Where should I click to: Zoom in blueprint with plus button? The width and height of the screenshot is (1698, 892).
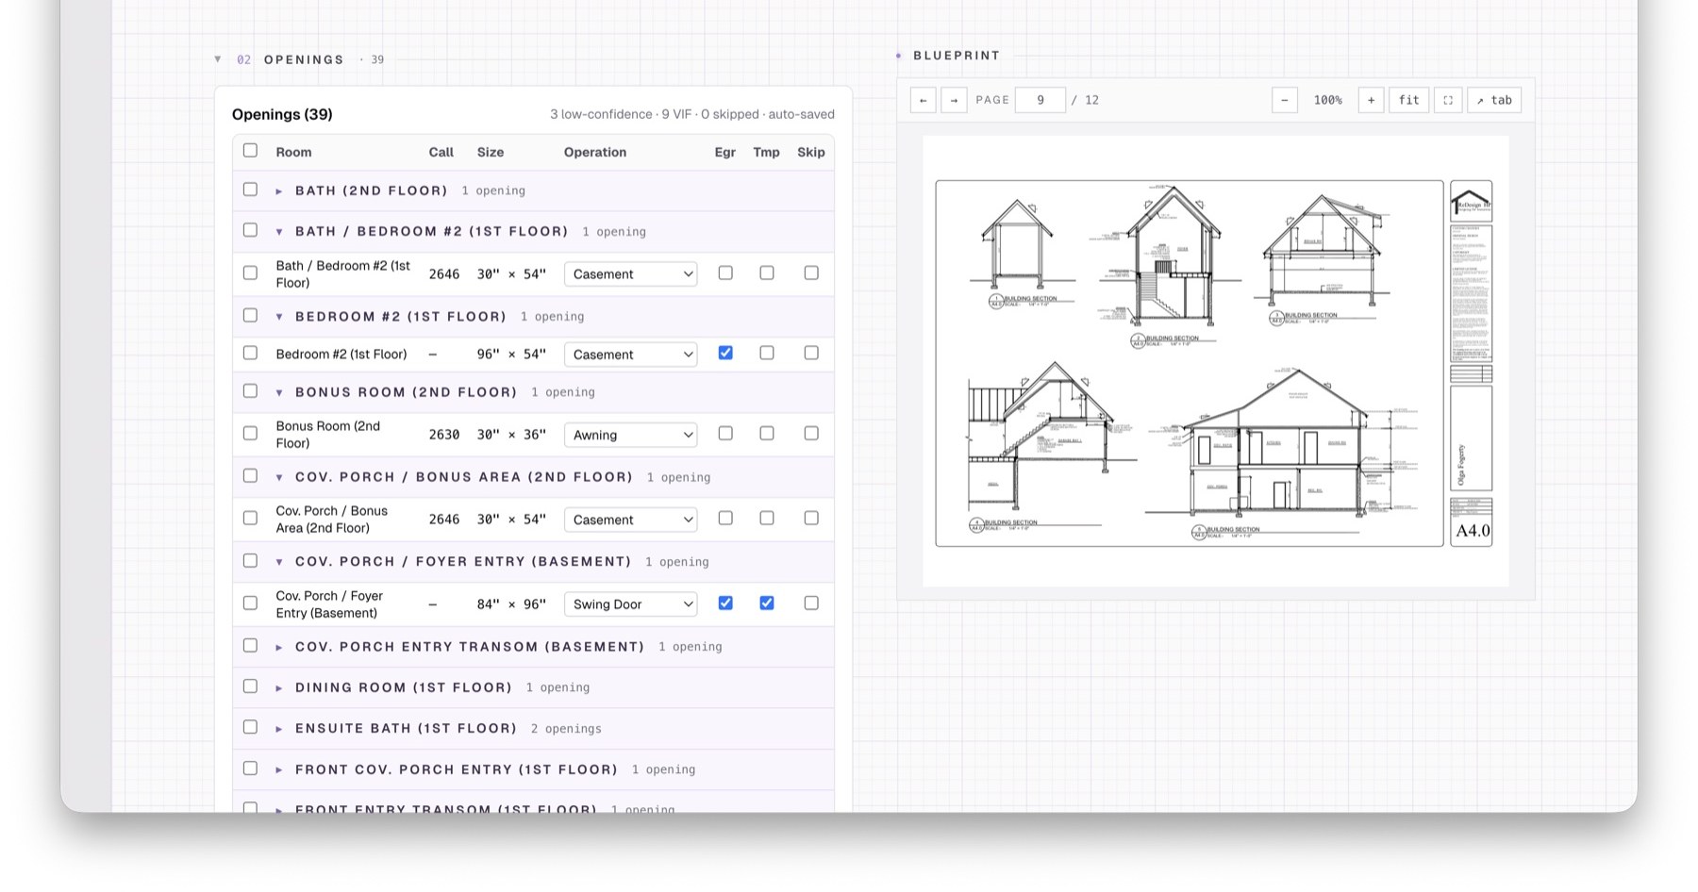1371,100
